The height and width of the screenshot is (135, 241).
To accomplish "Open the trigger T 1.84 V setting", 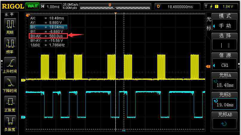I will [x=221, y=7].
